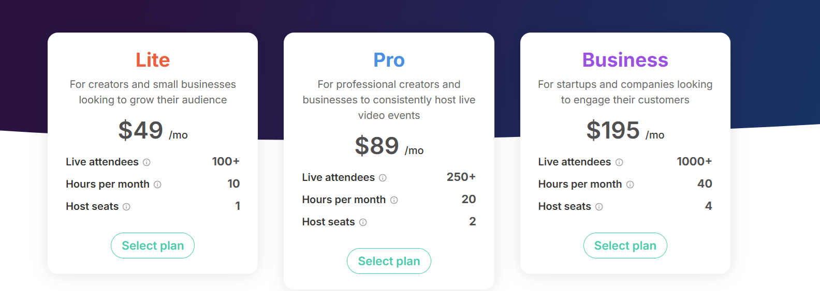
Task: Click the purple Business plan heading
Action: coord(625,60)
